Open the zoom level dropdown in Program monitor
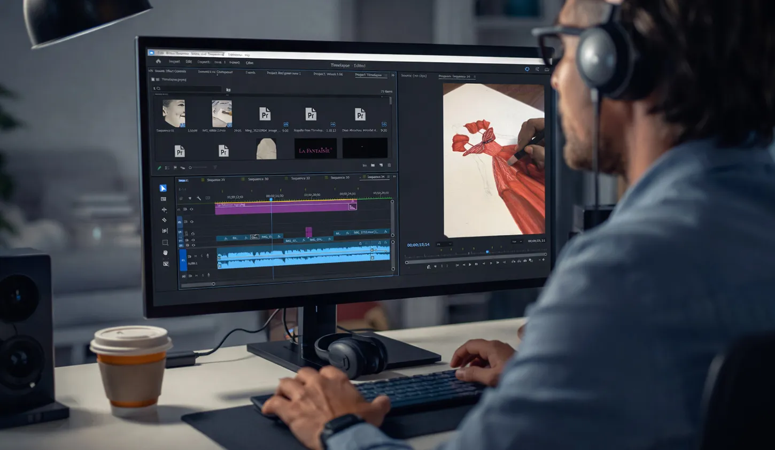The image size is (775, 450). click(444, 244)
